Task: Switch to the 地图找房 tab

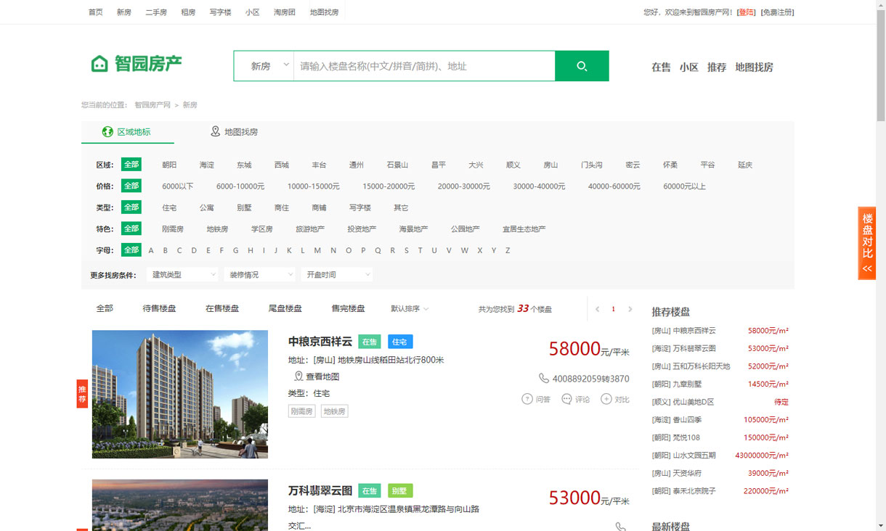Action: coord(234,132)
